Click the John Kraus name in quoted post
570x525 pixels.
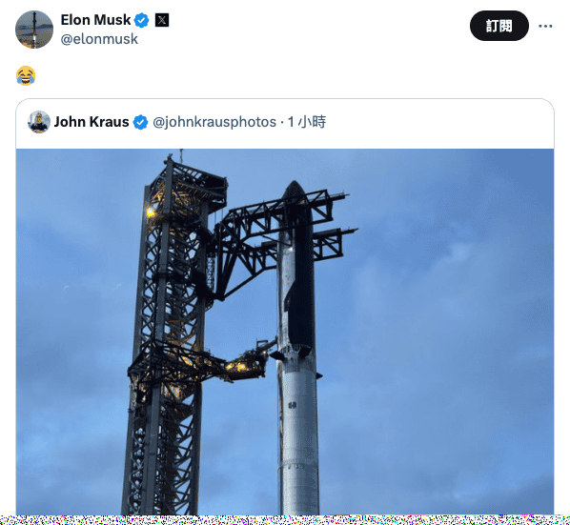pos(92,122)
